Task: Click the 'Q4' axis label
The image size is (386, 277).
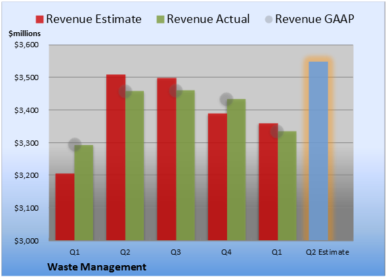Action: [226, 252]
